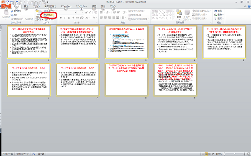Open 文字列の方向 text direction menu
Viewport: 251px width, 156px height.
[x=136, y=11]
